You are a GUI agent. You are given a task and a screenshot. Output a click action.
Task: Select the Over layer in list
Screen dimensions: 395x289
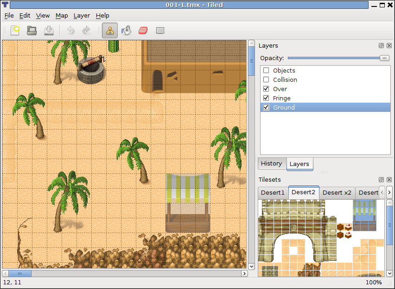pos(280,89)
